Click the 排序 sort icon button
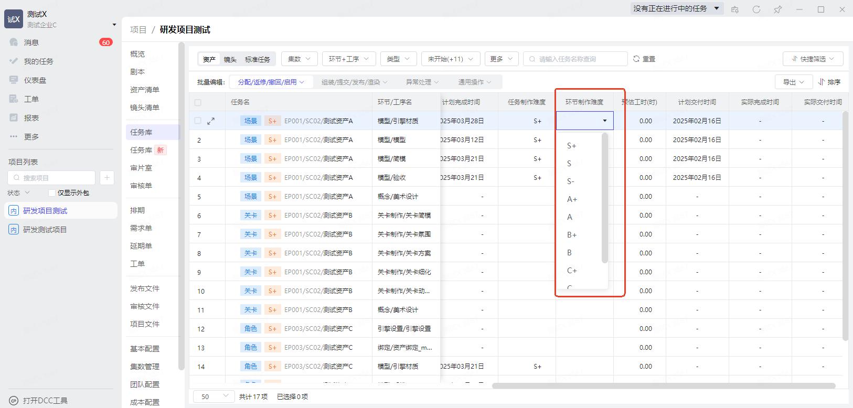Image resolution: width=853 pixels, height=408 pixels. tap(829, 82)
